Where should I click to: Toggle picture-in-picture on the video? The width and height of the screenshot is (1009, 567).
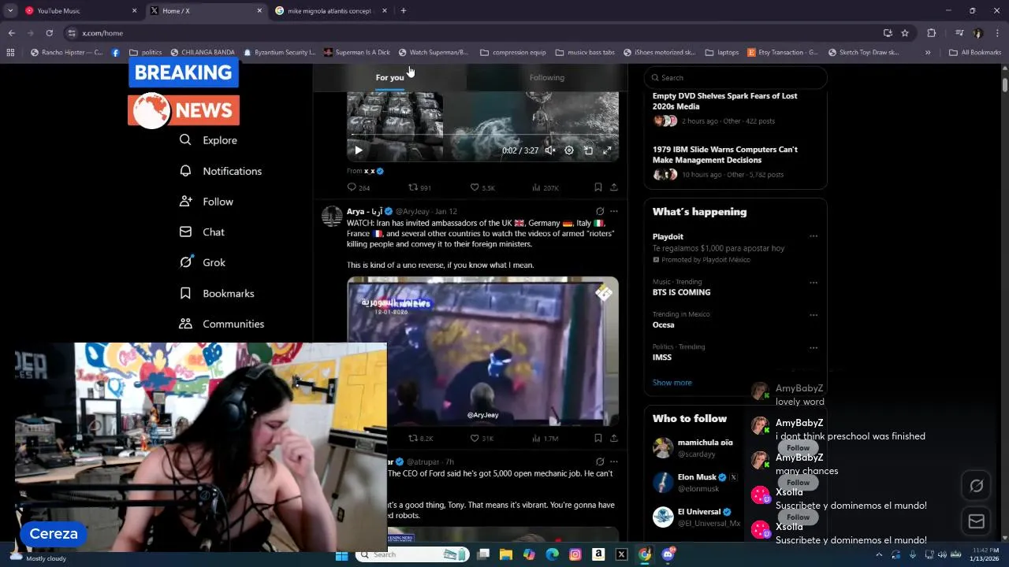588,150
